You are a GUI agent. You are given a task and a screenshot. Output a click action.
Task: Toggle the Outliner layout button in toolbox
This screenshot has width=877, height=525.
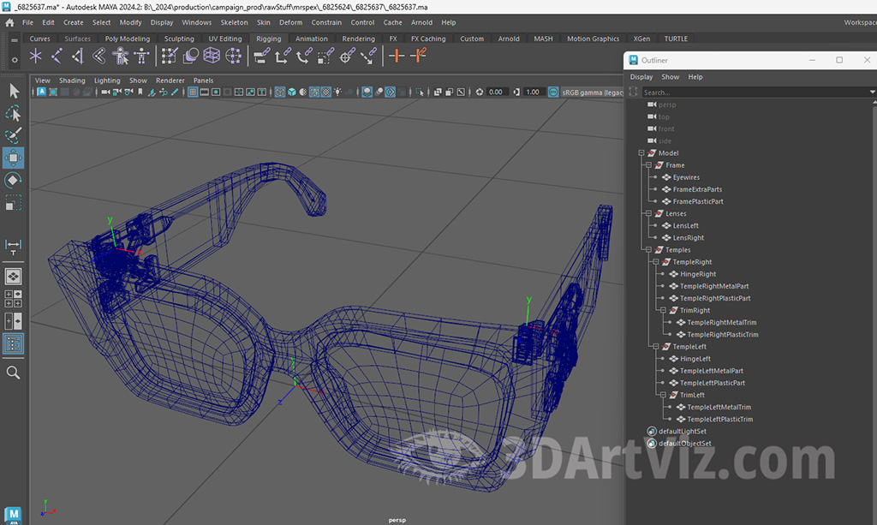coord(14,343)
